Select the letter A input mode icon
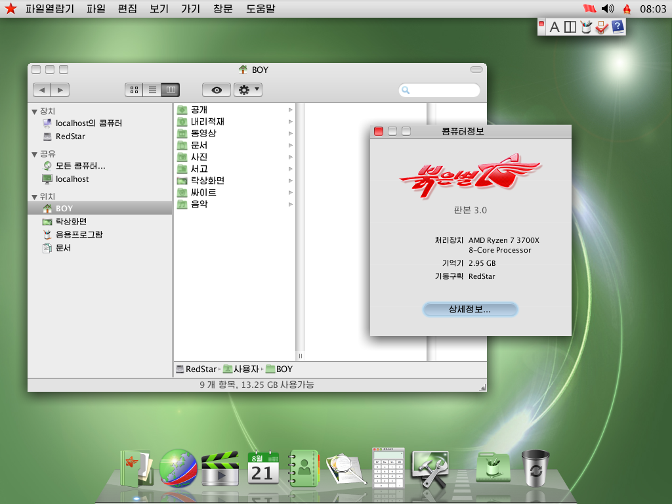 [554, 27]
